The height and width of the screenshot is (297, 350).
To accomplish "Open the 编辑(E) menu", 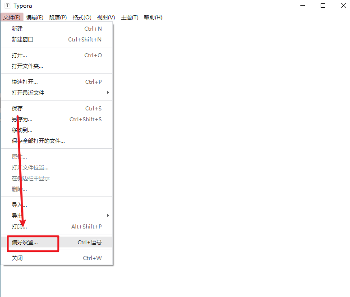I will pos(35,18).
